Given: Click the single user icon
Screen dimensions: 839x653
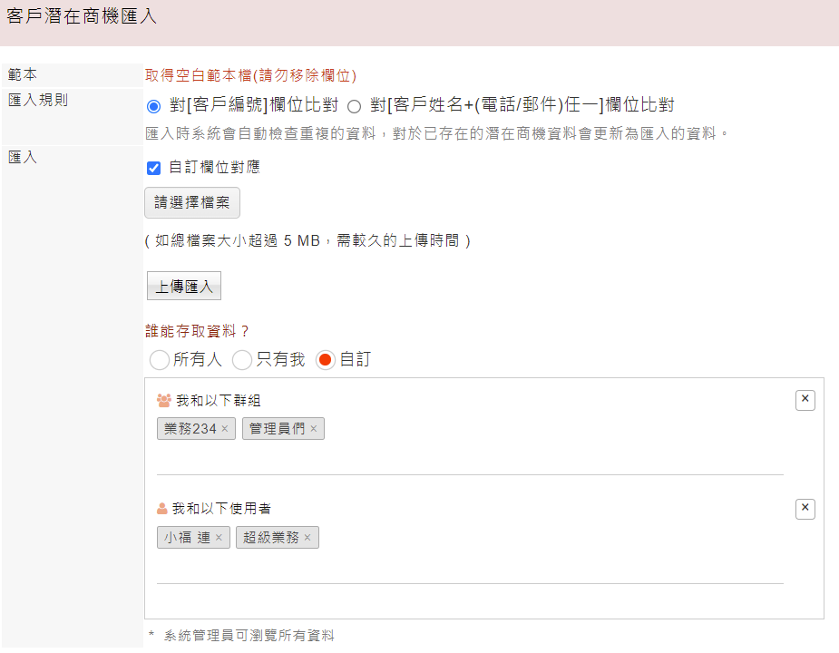Looking at the screenshot, I should (x=162, y=509).
